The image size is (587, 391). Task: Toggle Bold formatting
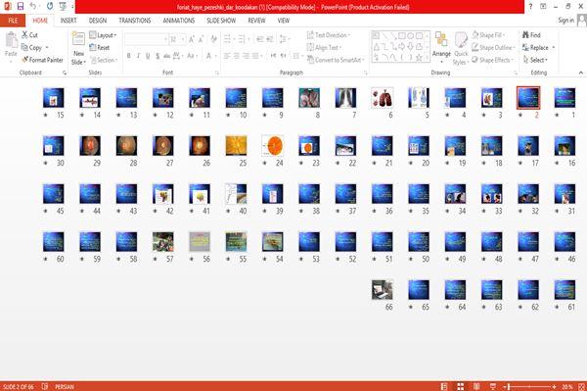tap(129, 56)
